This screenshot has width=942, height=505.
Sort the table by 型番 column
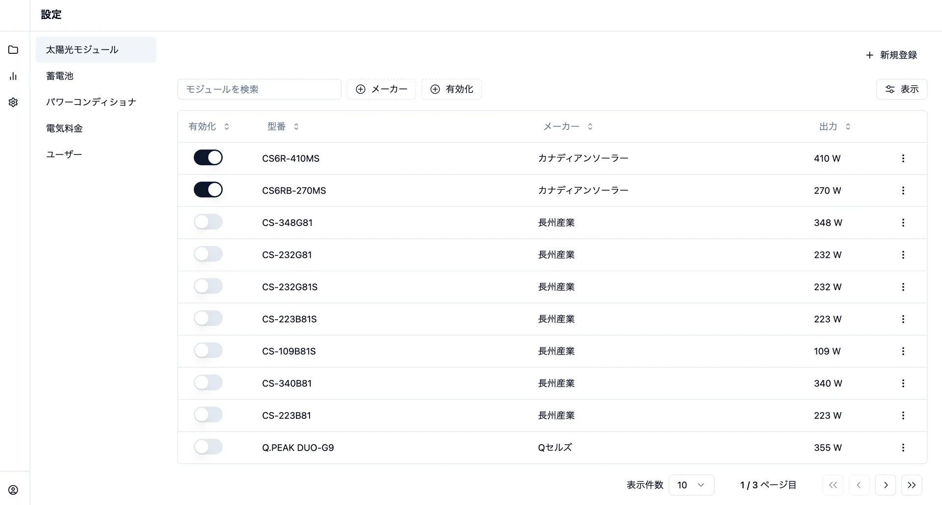coord(283,126)
